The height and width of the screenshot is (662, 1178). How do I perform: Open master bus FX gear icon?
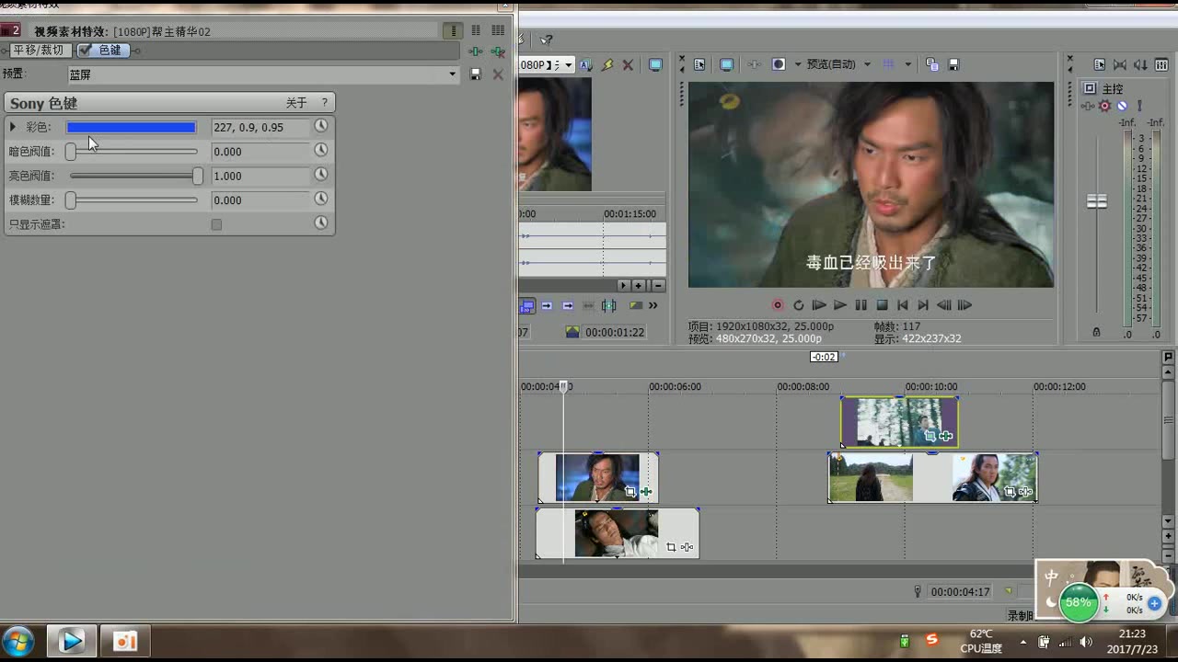(1104, 106)
